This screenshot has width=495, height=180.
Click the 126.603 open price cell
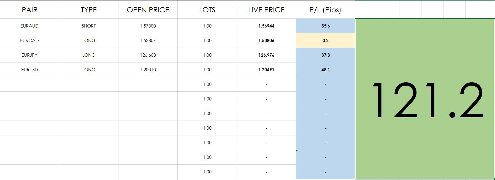[x=148, y=55]
